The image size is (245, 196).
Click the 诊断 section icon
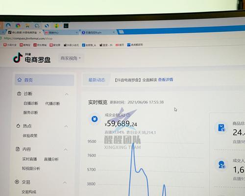pyautogui.click(x=19, y=94)
